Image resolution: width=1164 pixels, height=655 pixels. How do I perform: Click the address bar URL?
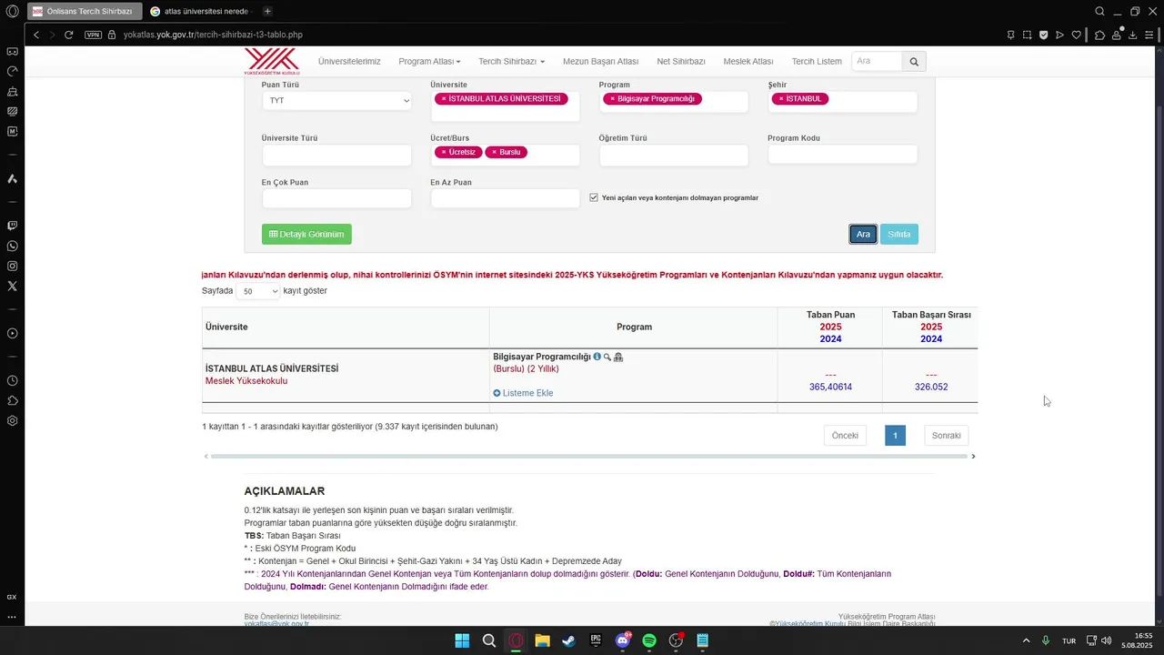[213, 35]
